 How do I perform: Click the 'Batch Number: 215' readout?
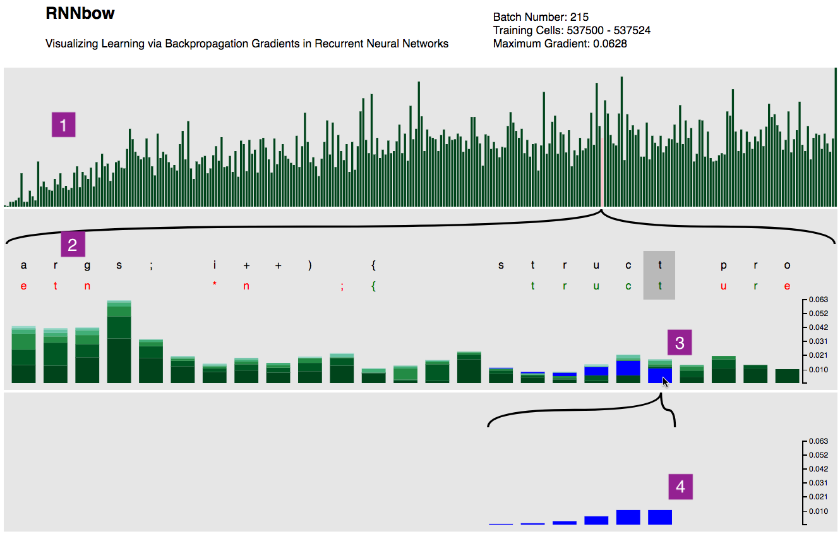[x=541, y=17]
